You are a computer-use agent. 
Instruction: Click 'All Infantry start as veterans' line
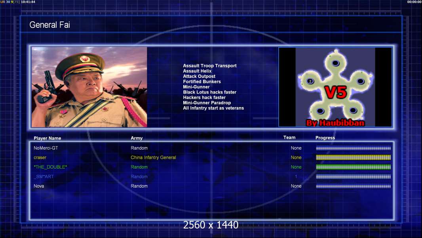213,108
